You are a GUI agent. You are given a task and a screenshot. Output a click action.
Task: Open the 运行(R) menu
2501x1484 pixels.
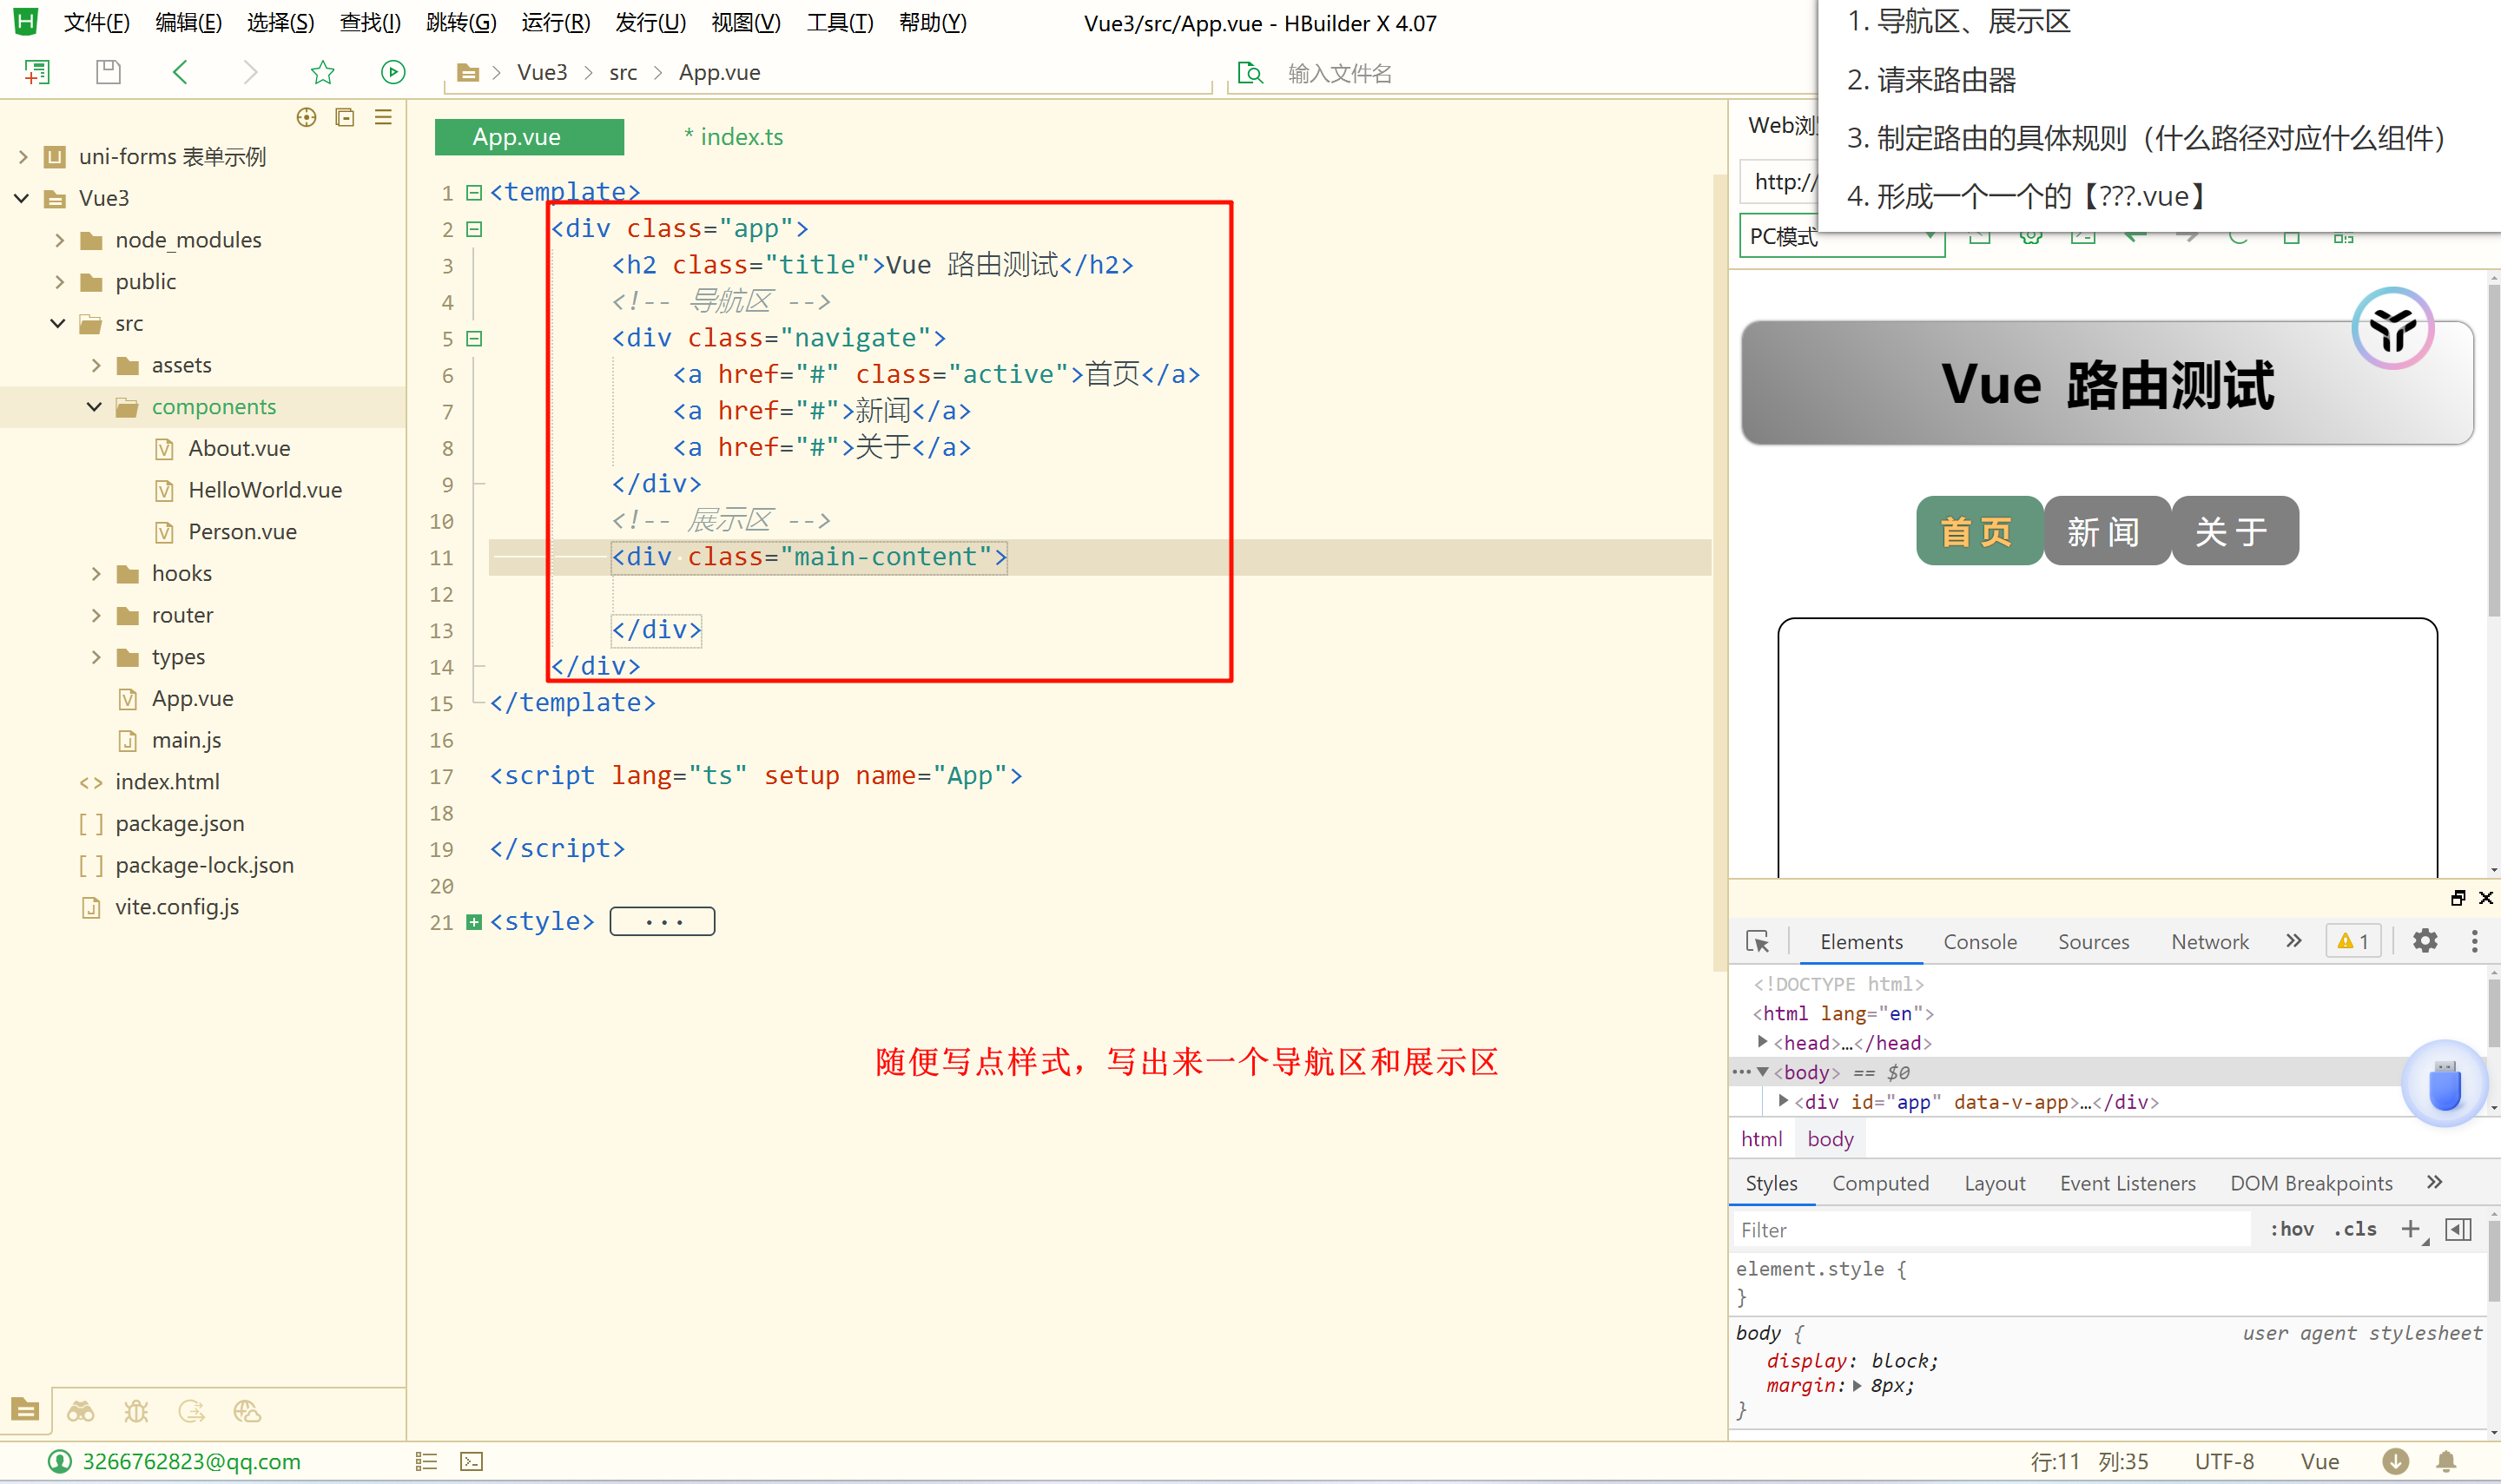click(555, 22)
